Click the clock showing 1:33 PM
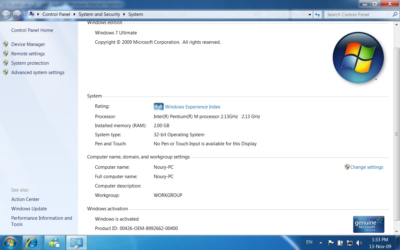Image resolution: width=400 pixels, height=250 pixels. [x=380, y=240]
